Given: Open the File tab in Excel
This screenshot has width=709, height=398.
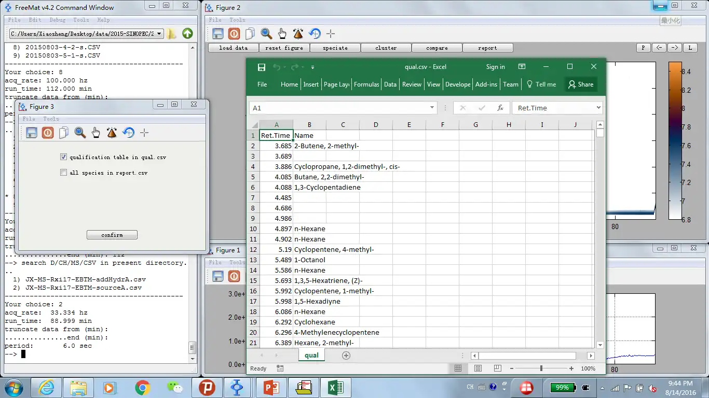Looking at the screenshot, I should (262, 84).
